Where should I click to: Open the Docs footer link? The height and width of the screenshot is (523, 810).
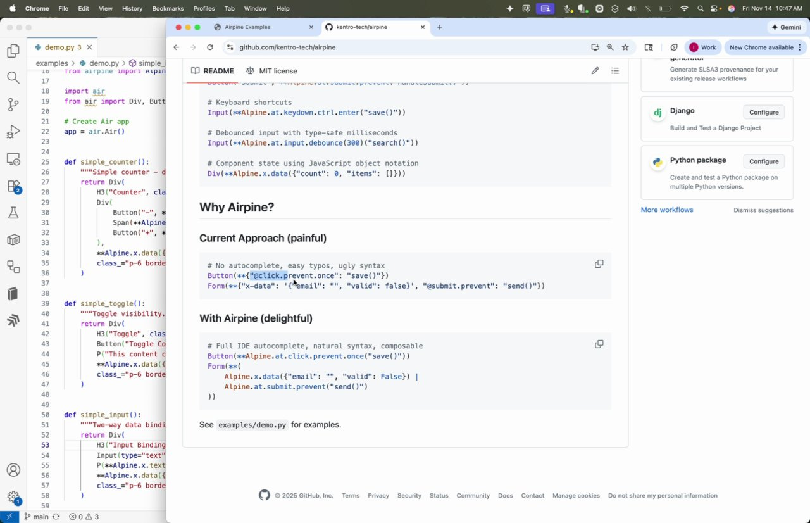pos(505,496)
